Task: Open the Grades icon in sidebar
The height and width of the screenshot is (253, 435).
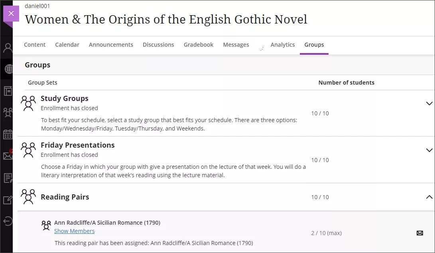Action: click(x=8, y=178)
